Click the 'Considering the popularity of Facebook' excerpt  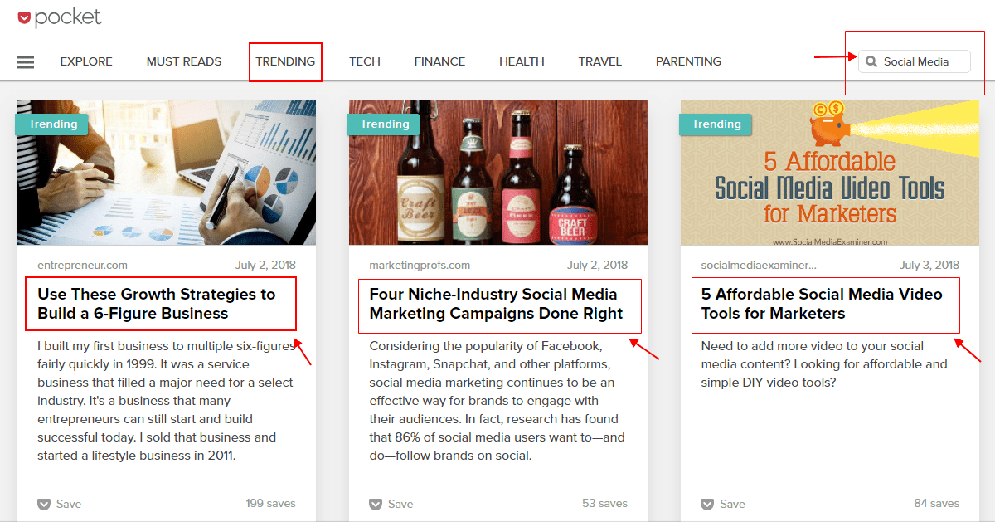coord(497,401)
